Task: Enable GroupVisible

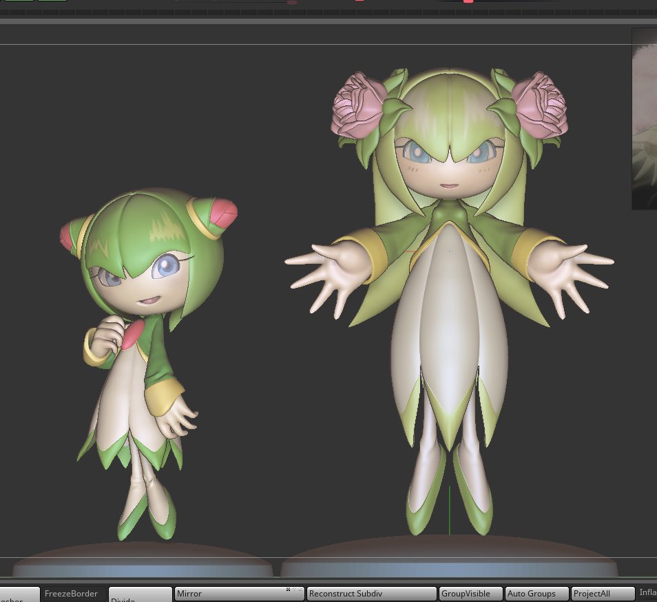Action: [x=470, y=593]
